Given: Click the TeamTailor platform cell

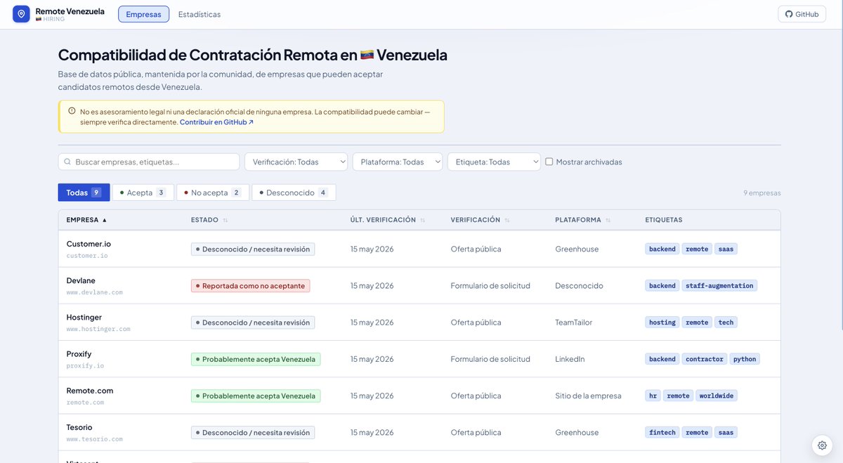Looking at the screenshot, I should [574, 322].
